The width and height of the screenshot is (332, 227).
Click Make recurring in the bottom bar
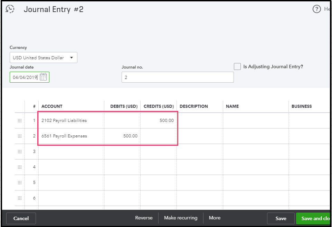pyautogui.click(x=181, y=218)
